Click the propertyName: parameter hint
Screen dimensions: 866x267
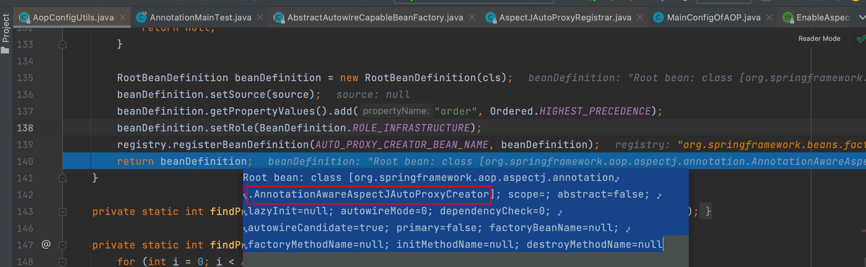coord(396,111)
